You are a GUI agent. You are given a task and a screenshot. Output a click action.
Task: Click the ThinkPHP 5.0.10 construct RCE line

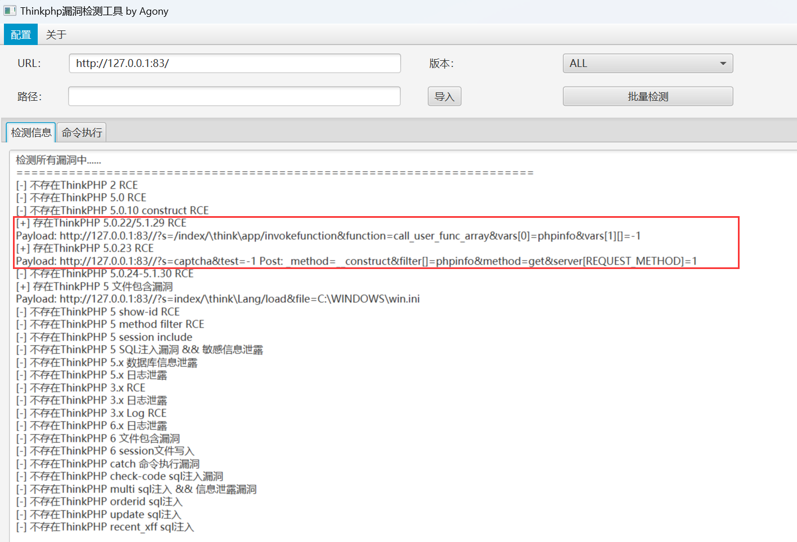(x=113, y=210)
